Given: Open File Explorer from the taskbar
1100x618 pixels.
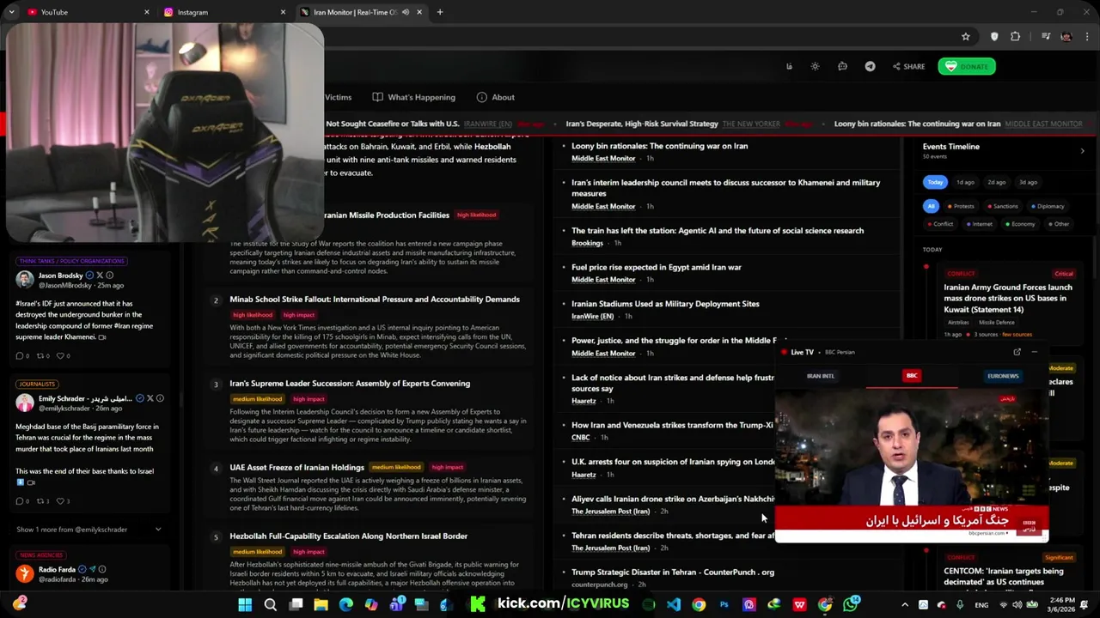Looking at the screenshot, I should pyautogui.click(x=321, y=604).
